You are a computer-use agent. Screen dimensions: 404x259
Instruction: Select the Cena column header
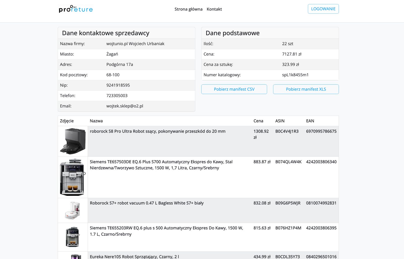click(258, 121)
